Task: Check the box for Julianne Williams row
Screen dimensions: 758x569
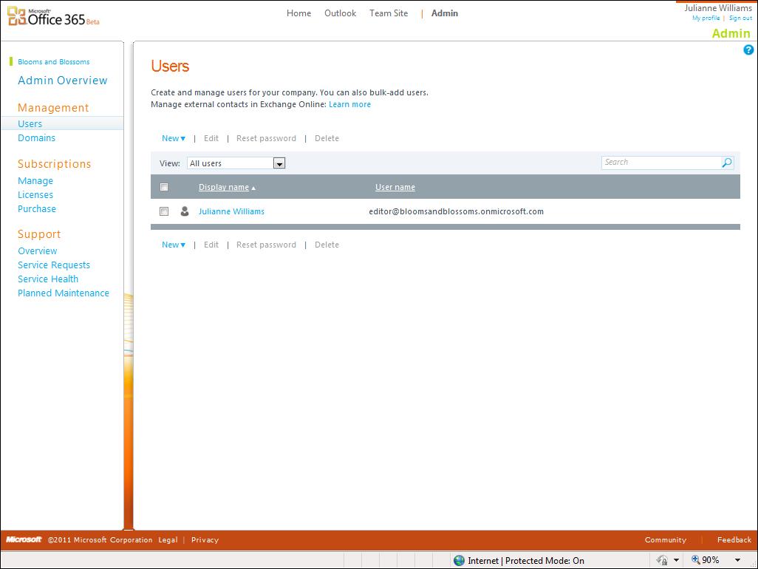Action: (164, 211)
